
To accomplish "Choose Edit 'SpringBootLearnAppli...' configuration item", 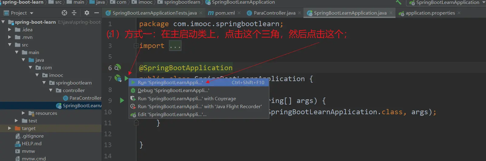I will [x=199, y=114].
